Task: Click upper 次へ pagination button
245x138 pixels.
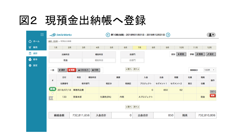Action: pyautogui.click(x=136, y=69)
